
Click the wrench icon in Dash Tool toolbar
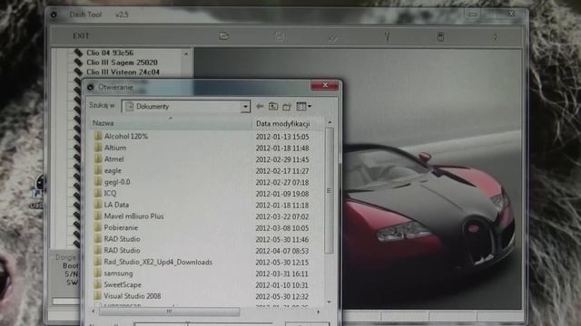388,36
